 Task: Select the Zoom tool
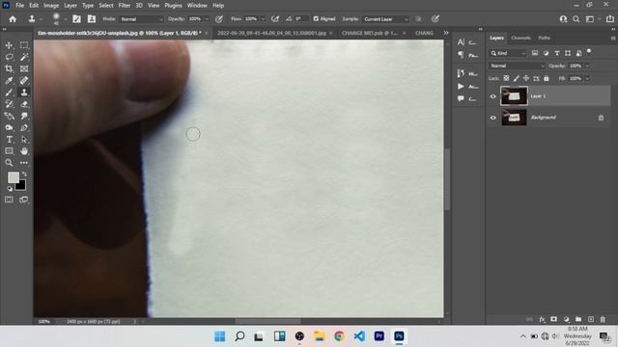(9, 163)
